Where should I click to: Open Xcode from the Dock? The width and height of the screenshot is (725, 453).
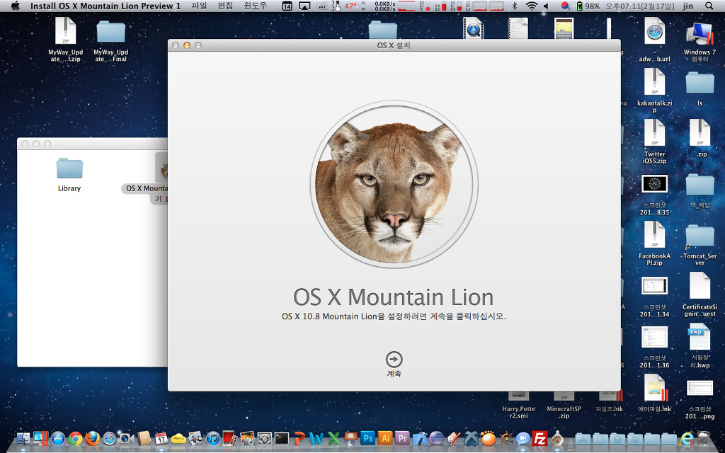420,438
